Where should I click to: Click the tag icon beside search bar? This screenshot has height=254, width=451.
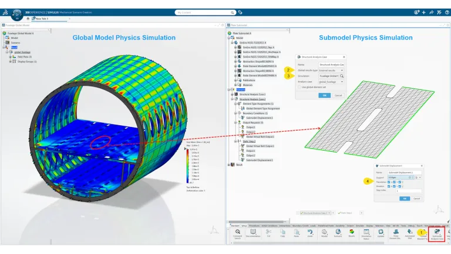[x=240, y=12]
